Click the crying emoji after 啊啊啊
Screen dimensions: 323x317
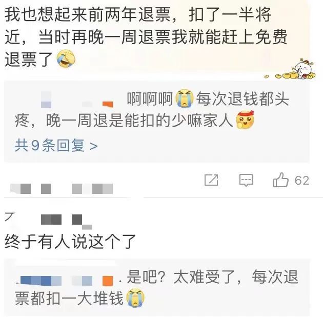[185, 98]
